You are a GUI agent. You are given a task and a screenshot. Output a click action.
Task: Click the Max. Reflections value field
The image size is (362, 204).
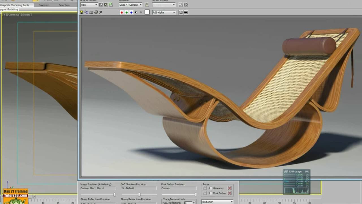coord(188,203)
